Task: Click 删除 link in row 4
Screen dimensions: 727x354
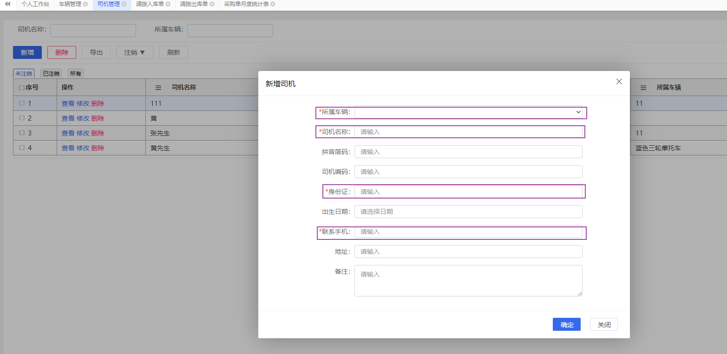Action: [x=98, y=148]
